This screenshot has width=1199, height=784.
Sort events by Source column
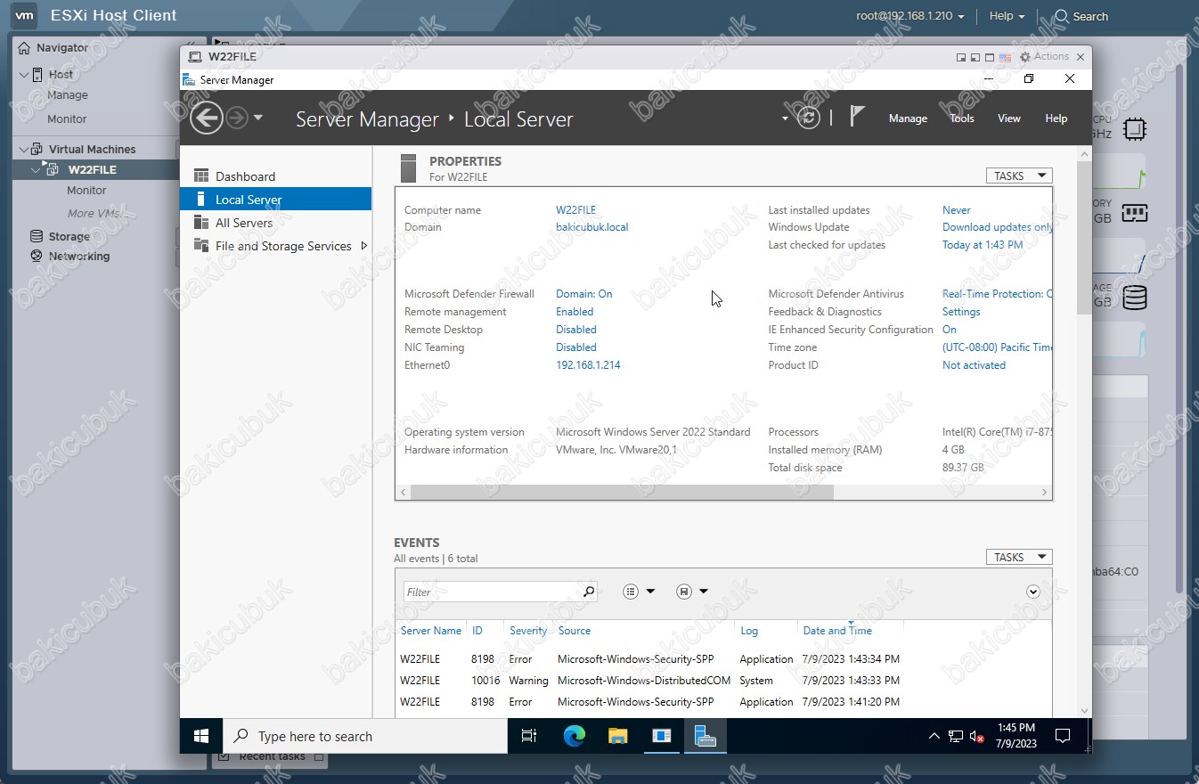575,631
